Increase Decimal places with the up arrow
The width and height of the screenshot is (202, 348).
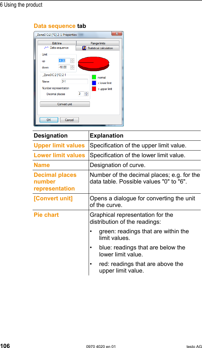(86, 93)
